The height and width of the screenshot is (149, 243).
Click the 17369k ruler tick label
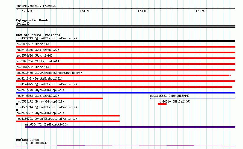pyautogui.click(x=200, y=11)
